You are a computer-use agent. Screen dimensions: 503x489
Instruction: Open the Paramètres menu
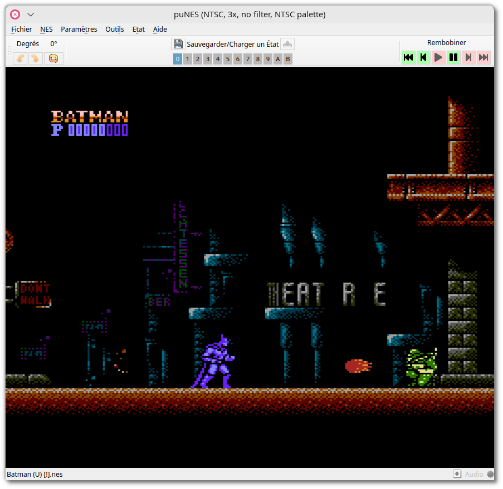(79, 29)
